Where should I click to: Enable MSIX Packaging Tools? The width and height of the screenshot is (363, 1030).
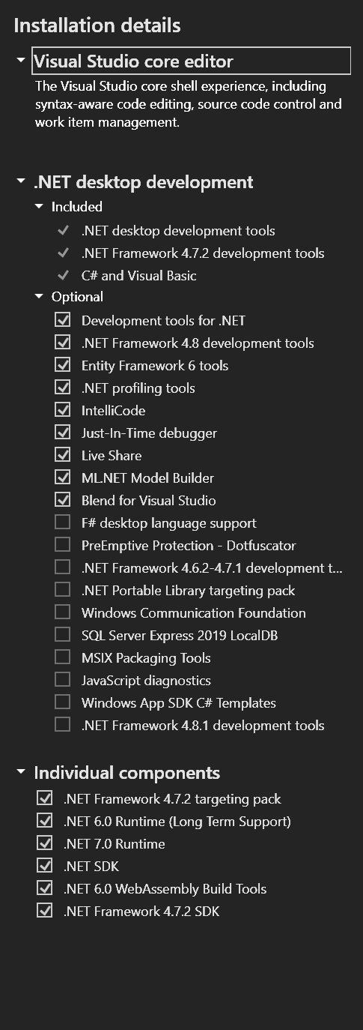63,657
